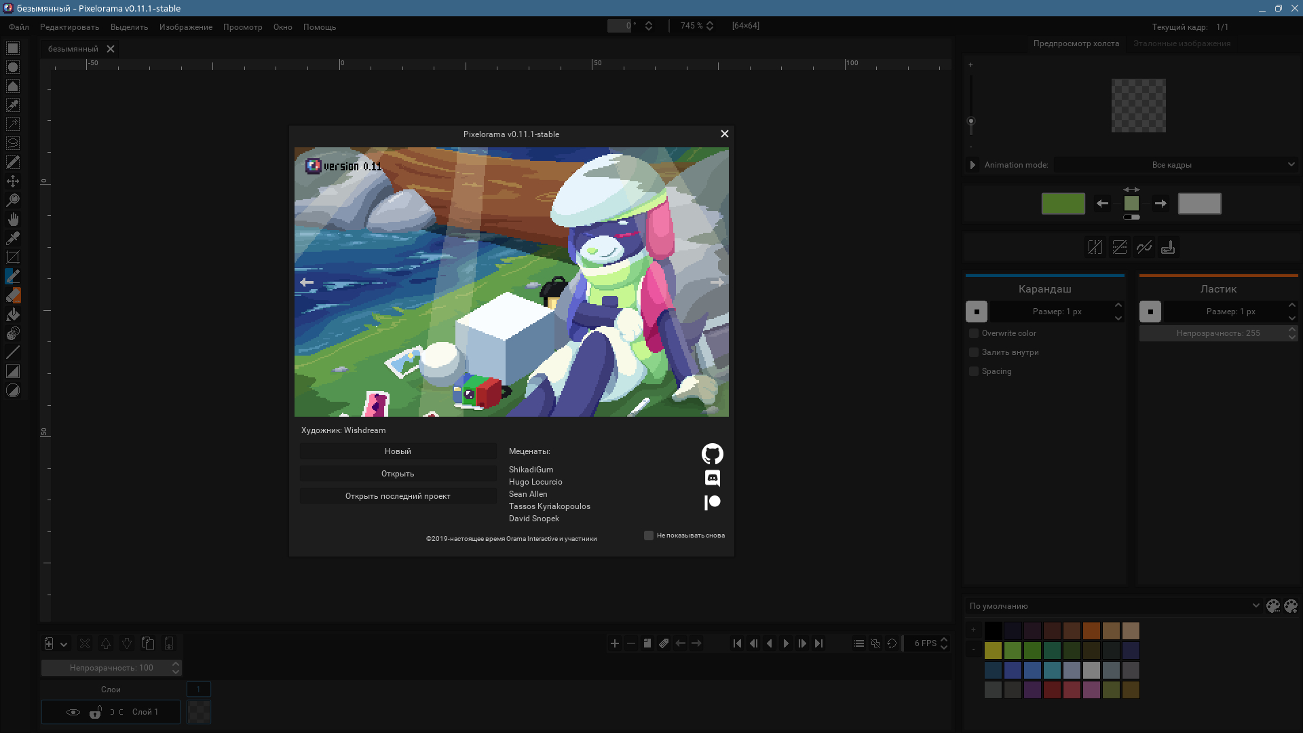Jump to the first frame
The width and height of the screenshot is (1303, 733).
(x=737, y=643)
